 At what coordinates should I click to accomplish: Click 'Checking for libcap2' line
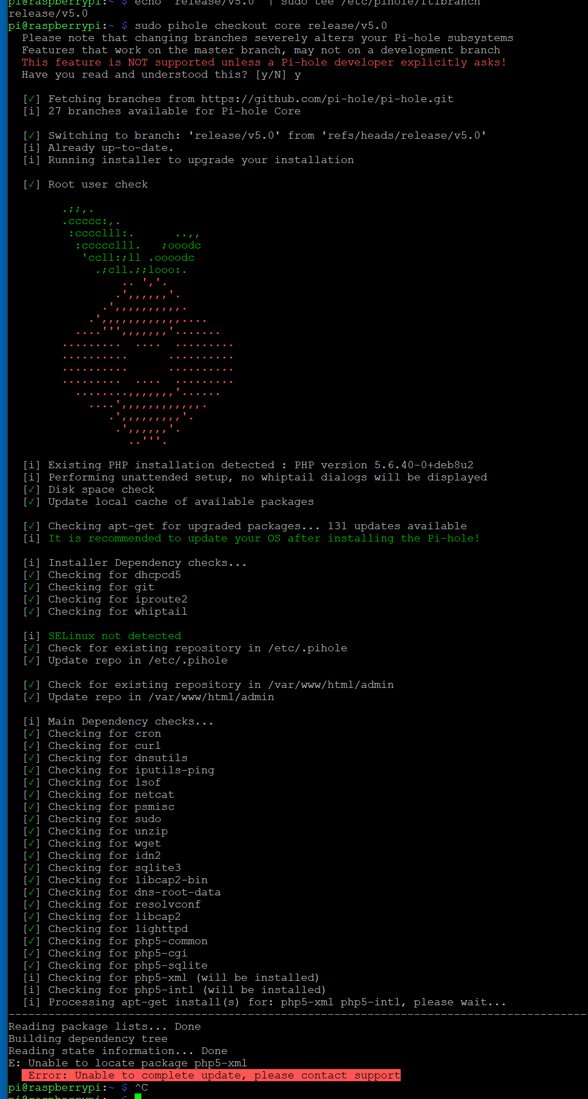point(102,916)
